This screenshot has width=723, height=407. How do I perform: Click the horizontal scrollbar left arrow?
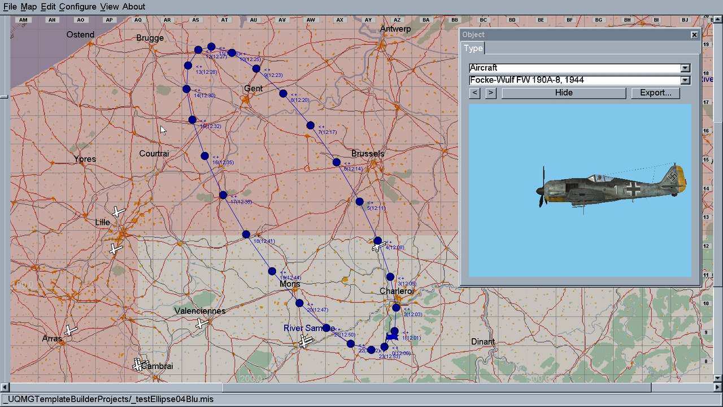click(5, 388)
